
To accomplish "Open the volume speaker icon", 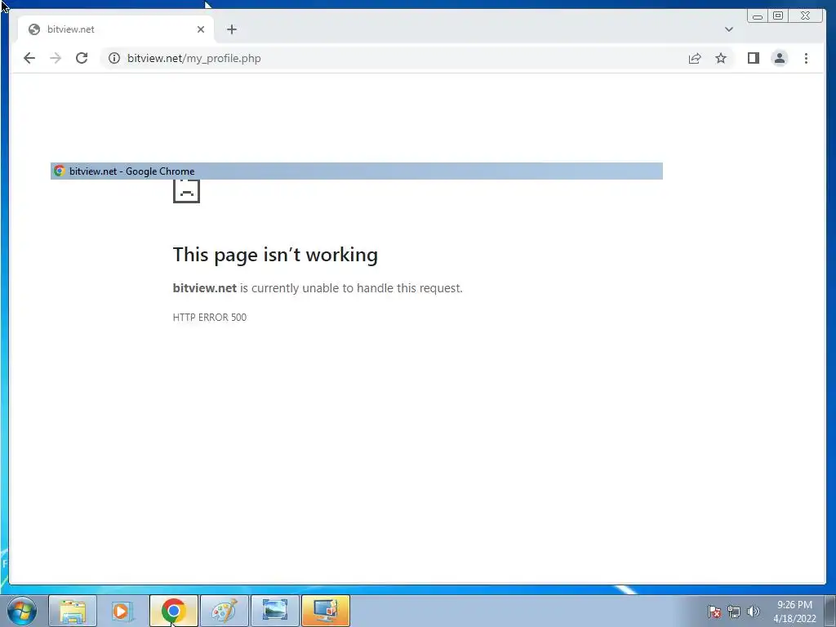I will point(754,611).
